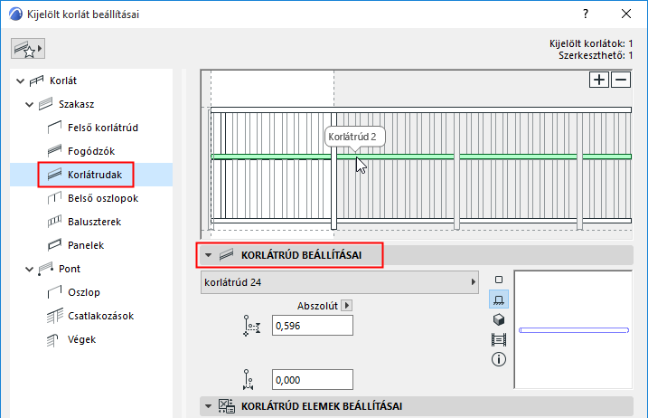Image resolution: width=648 pixels, height=418 pixels.
Task: Select Belső oszlopok in the tree
Action: point(103,198)
